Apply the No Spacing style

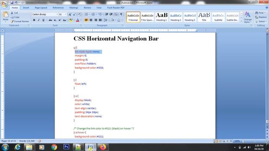click(x=147, y=17)
